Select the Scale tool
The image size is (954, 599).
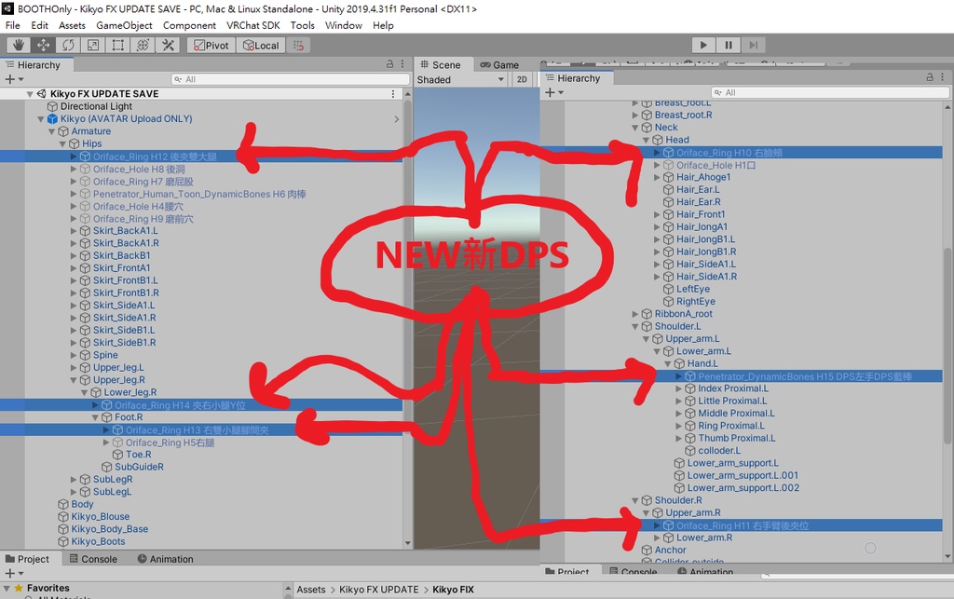pos(91,45)
